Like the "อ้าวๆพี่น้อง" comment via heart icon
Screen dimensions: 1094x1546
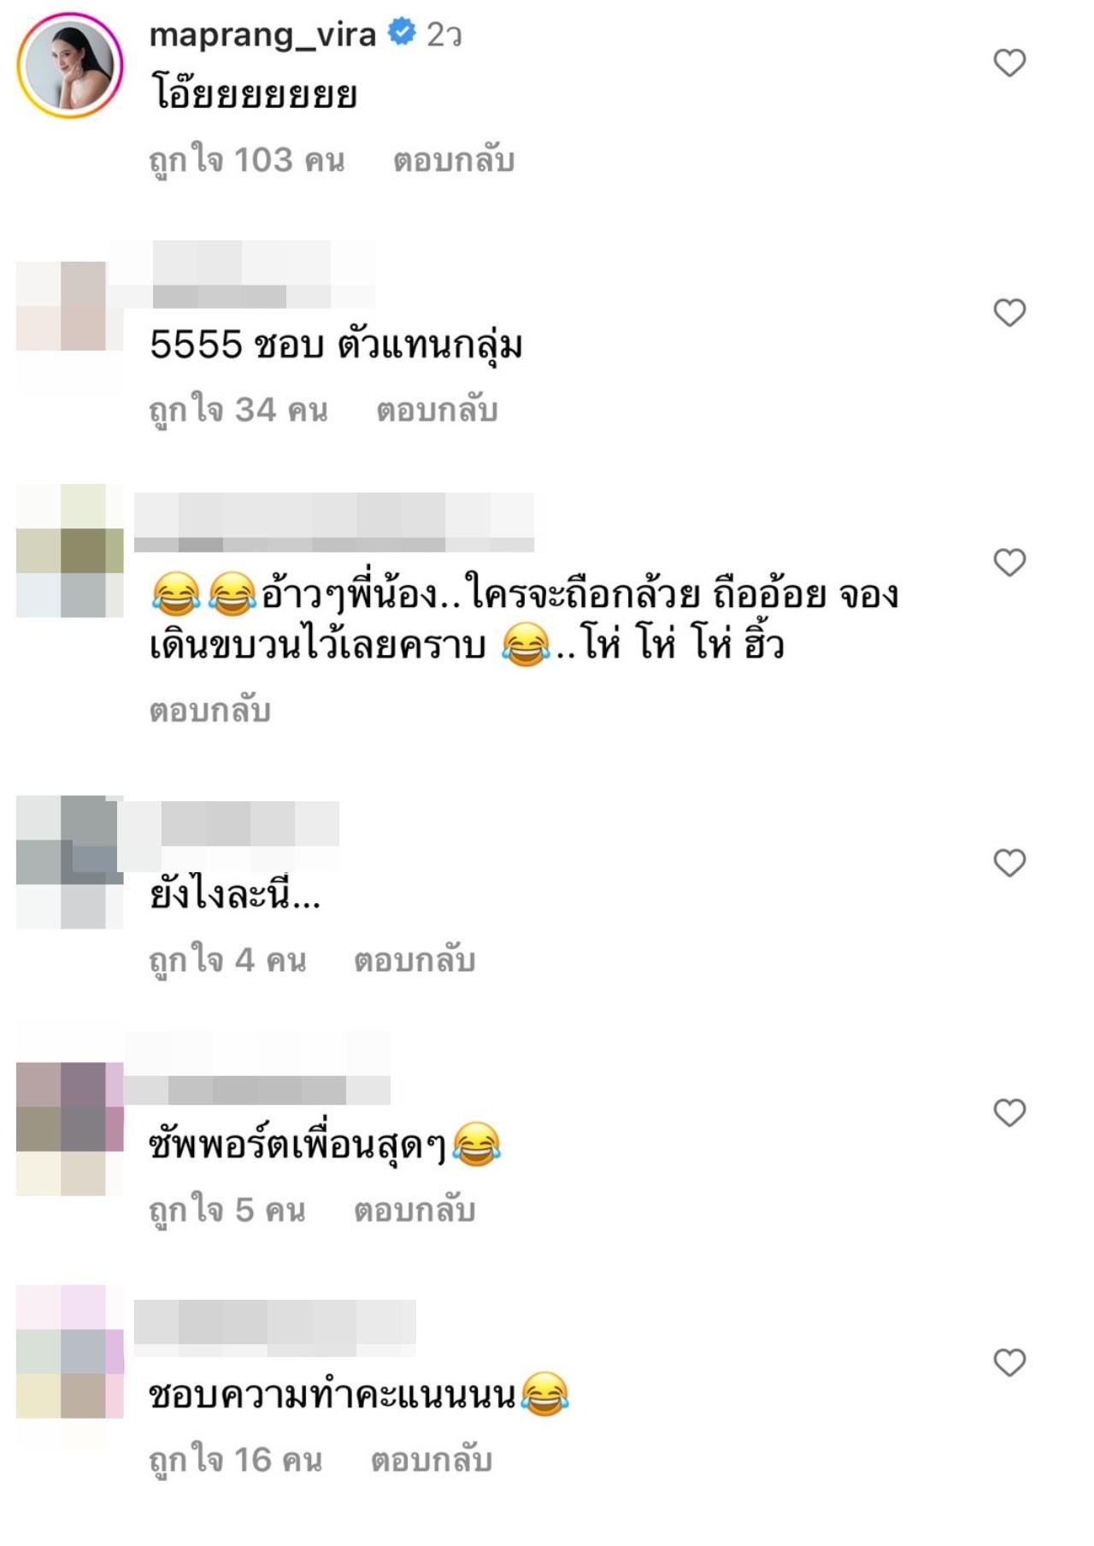pyautogui.click(x=1009, y=563)
